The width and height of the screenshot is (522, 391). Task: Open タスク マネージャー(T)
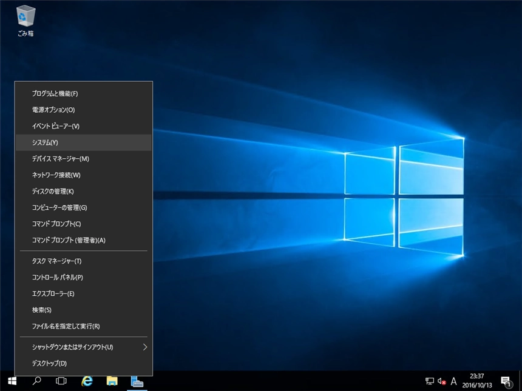[x=84, y=261]
